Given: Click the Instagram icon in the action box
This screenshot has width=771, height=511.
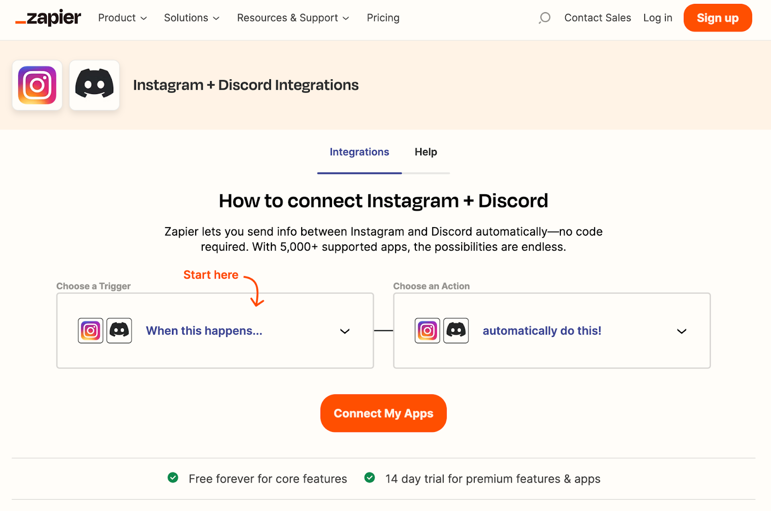Looking at the screenshot, I should tap(427, 331).
